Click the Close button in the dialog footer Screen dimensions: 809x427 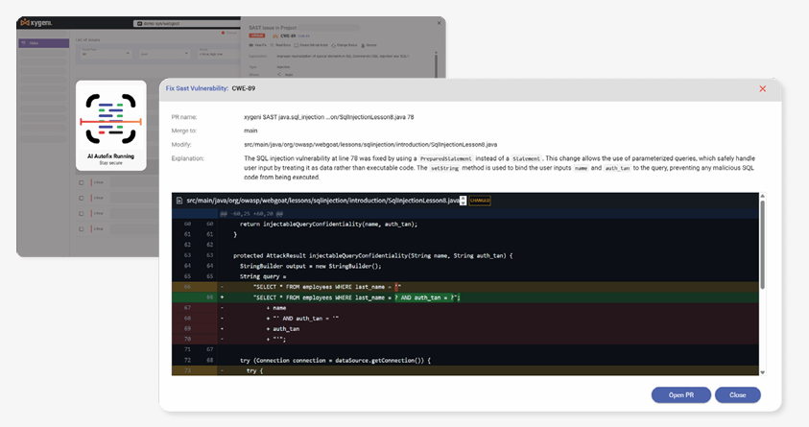tap(737, 394)
